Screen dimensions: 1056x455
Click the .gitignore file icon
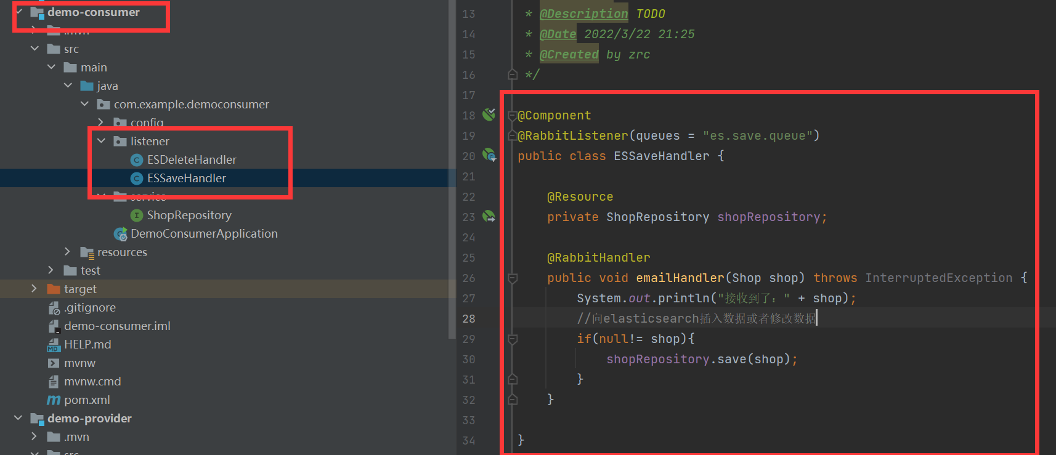54,308
